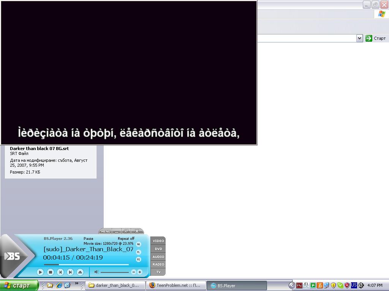The image size is (389, 291).
Task: Click the red FFu tray icon
Action: point(299,286)
